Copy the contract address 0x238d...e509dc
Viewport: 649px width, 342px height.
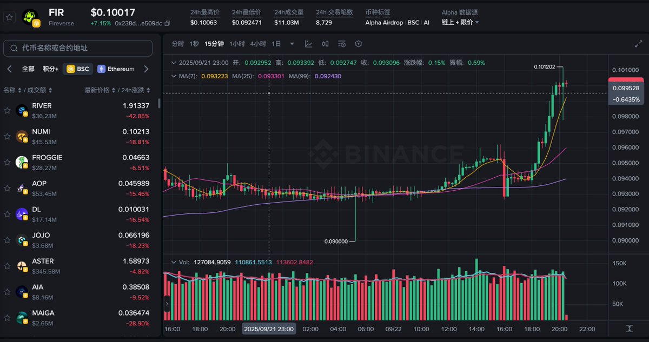(167, 23)
